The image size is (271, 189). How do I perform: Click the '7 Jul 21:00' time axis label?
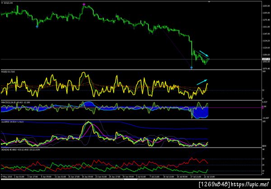coord(154,177)
